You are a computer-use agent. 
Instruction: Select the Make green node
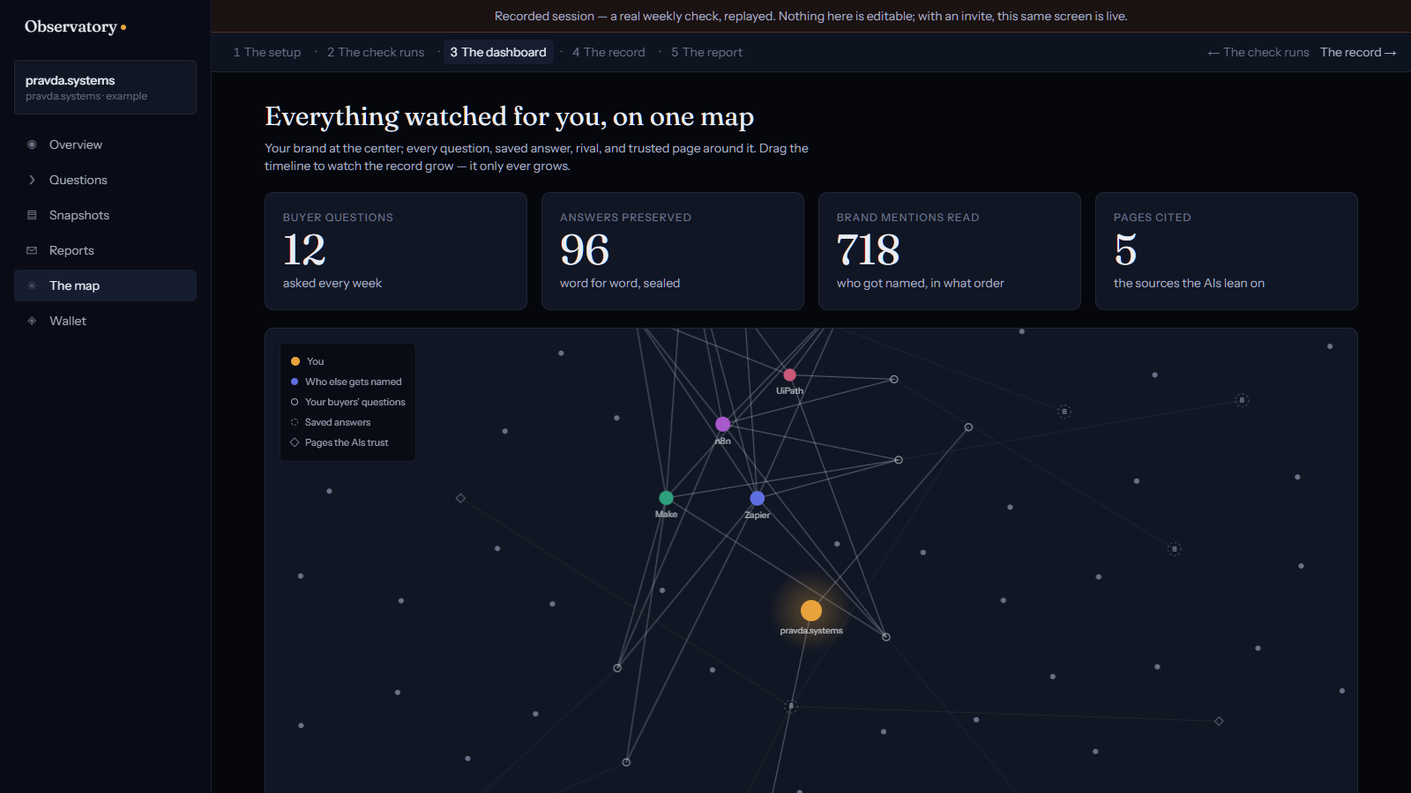[x=666, y=498]
